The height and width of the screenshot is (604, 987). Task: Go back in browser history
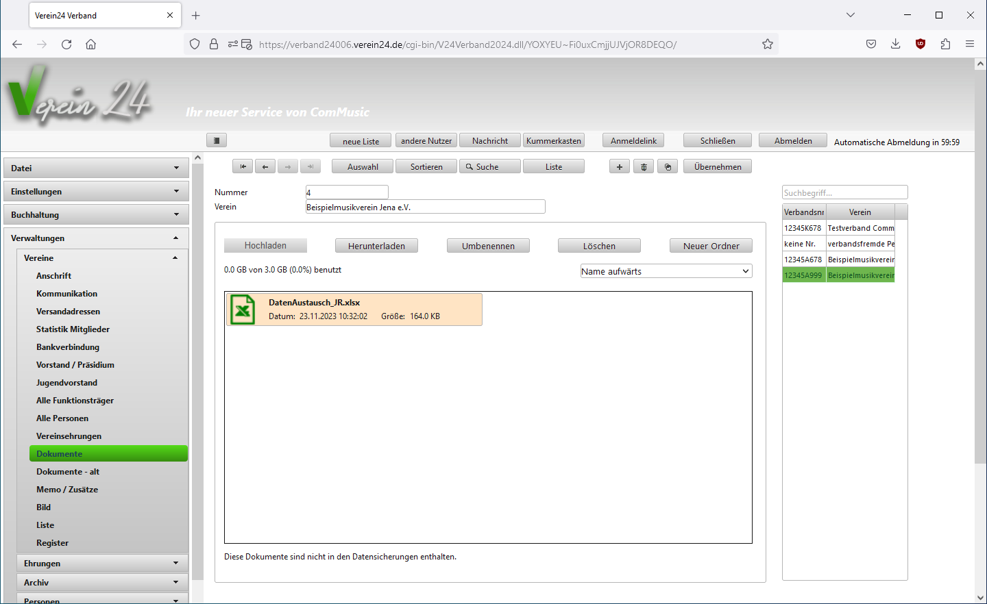coord(17,45)
